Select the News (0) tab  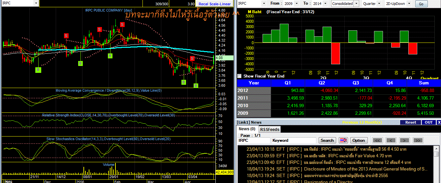click(x=247, y=129)
